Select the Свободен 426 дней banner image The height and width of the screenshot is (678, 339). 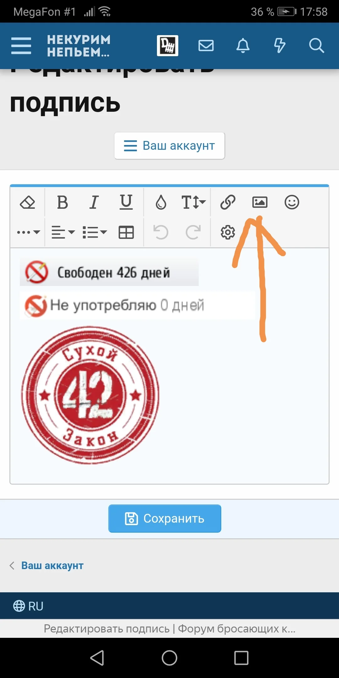[109, 272]
